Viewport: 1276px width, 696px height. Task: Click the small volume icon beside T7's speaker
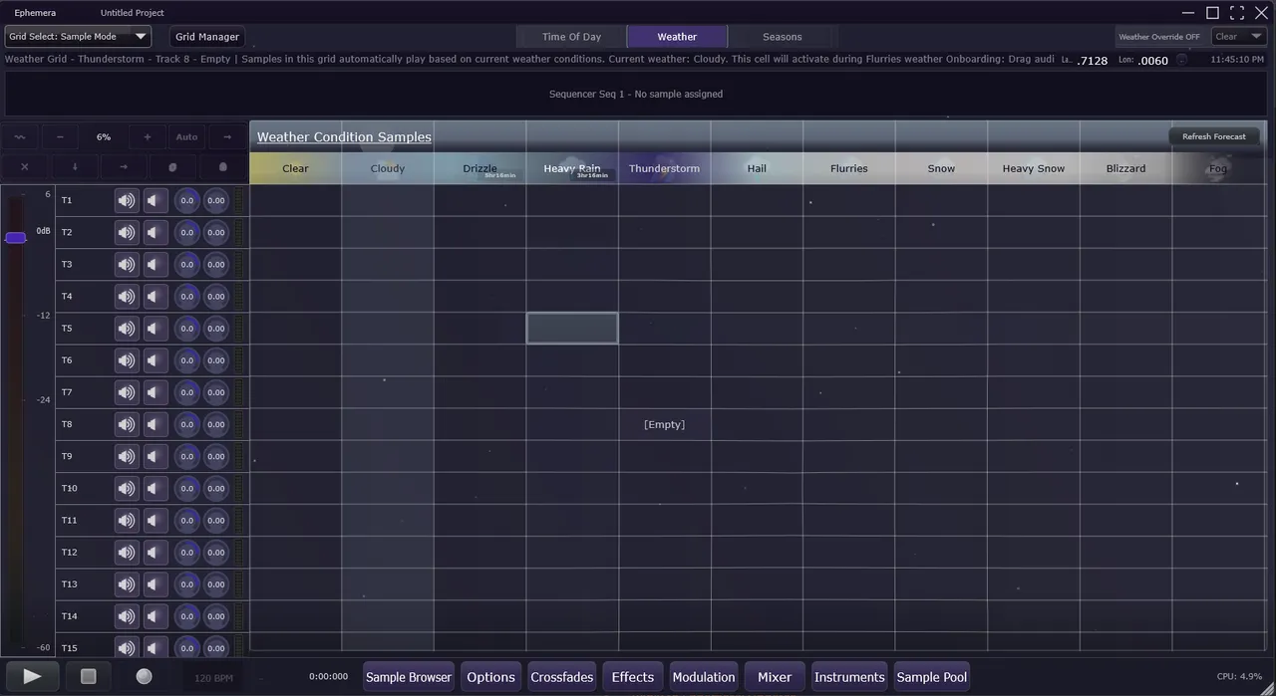click(x=153, y=391)
